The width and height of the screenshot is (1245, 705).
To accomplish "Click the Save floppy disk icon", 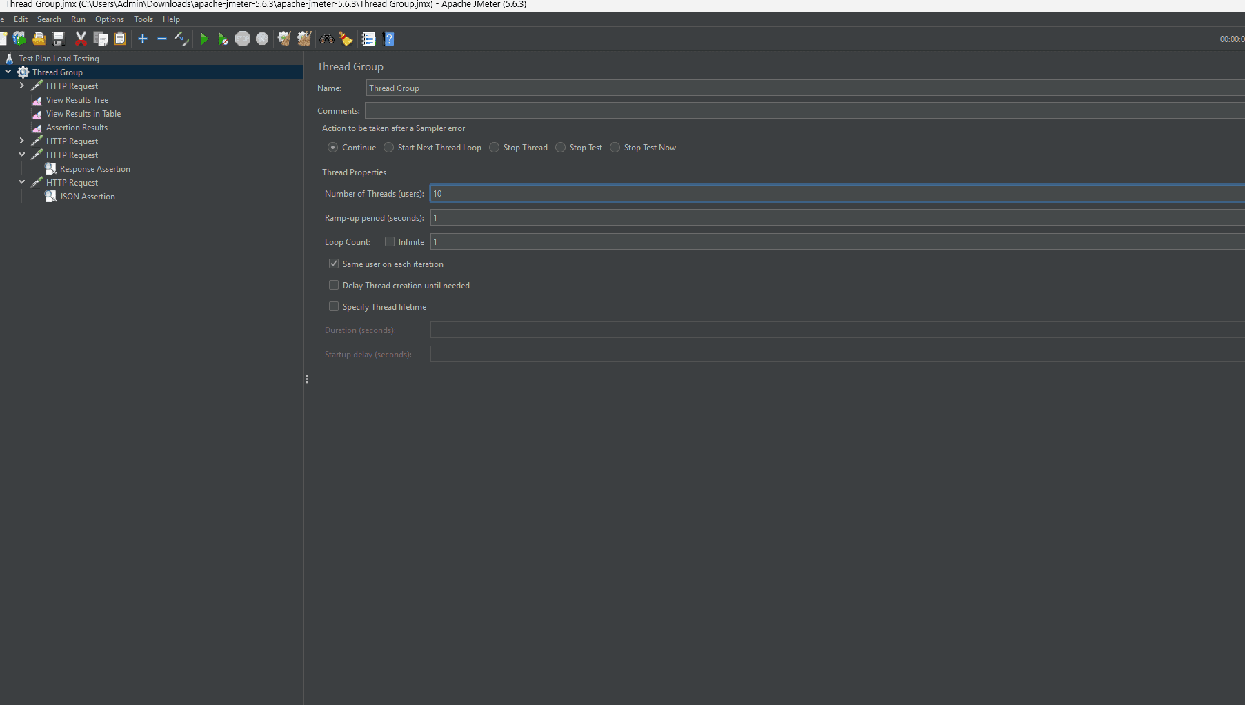I will [59, 39].
